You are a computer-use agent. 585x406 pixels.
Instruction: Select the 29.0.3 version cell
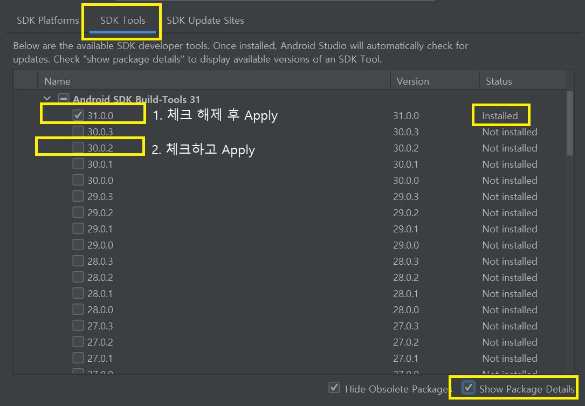coord(406,197)
